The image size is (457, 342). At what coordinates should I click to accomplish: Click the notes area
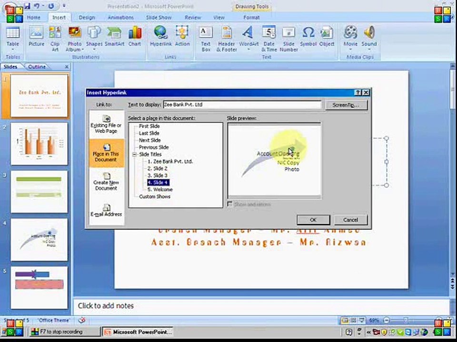coord(261,306)
